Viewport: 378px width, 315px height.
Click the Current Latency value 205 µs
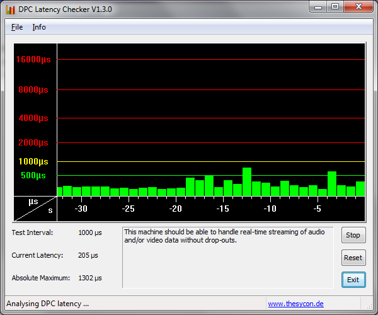click(x=88, y=256)
